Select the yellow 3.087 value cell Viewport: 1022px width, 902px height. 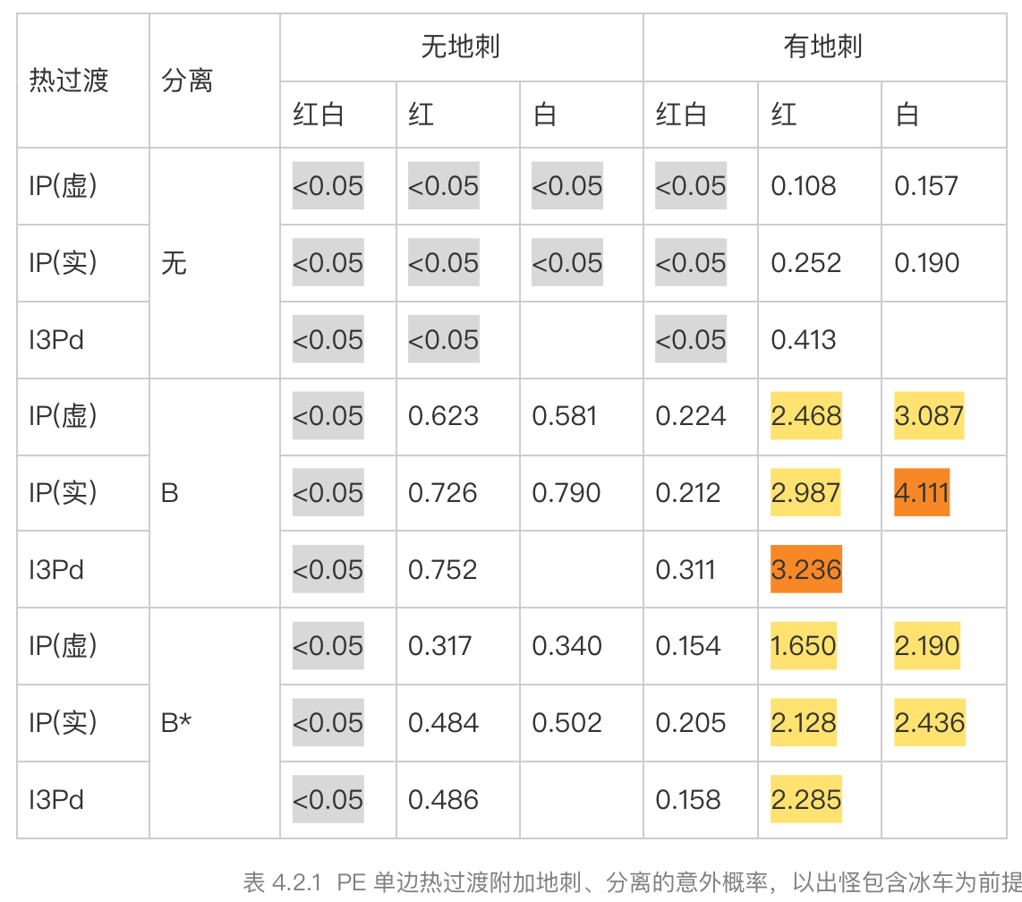tap(929, 415)
